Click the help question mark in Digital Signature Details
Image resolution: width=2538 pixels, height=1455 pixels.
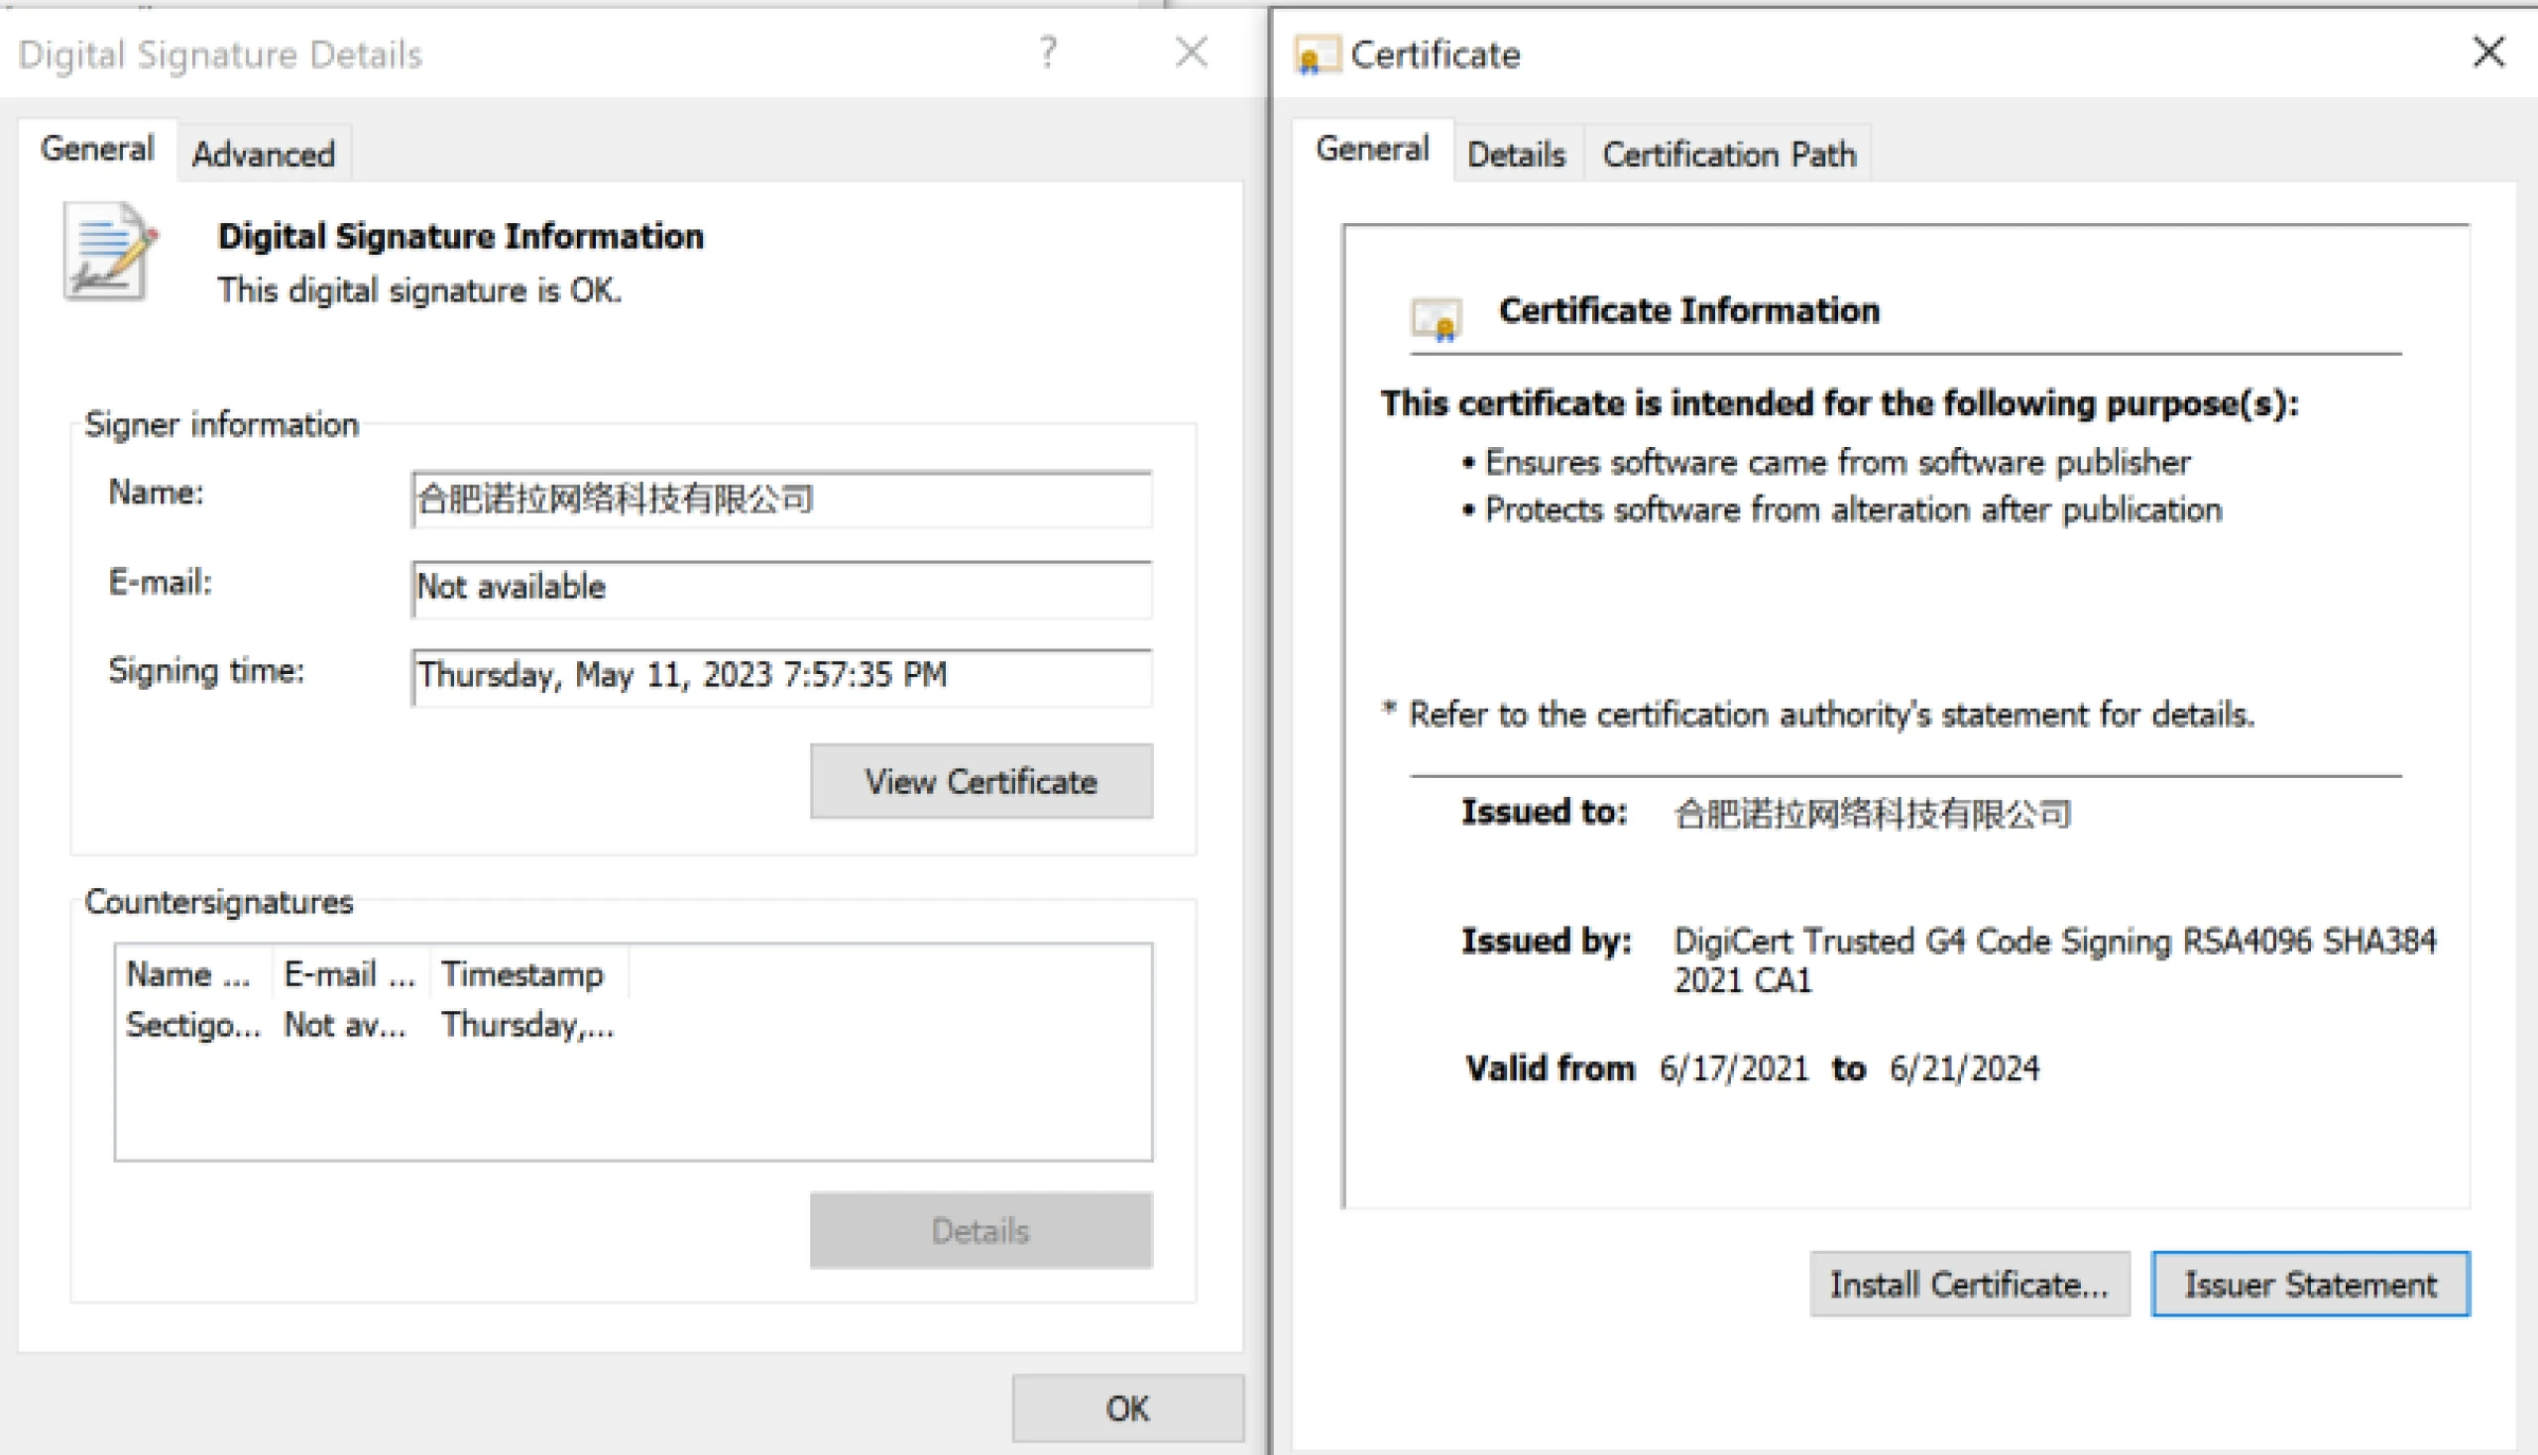tap(1048, 52)
